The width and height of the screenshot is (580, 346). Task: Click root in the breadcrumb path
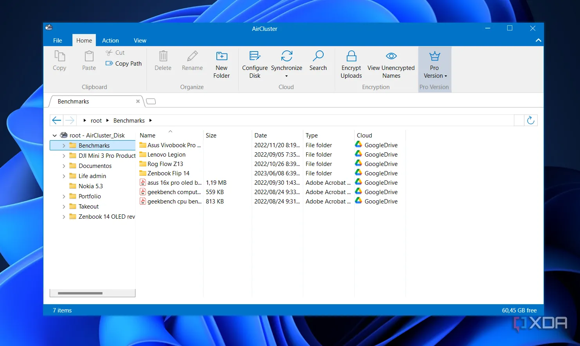tap(96, 121)
